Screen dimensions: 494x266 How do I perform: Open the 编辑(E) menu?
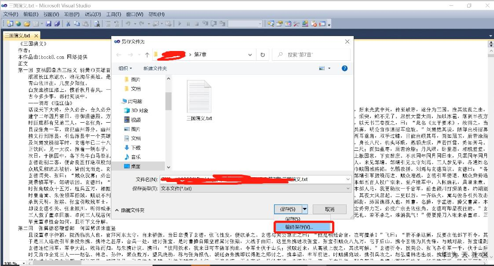[x=31, y=14]
